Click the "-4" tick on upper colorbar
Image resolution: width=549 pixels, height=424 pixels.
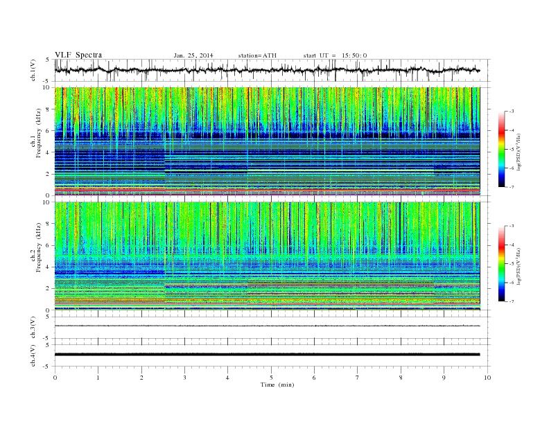click(512, 130)
